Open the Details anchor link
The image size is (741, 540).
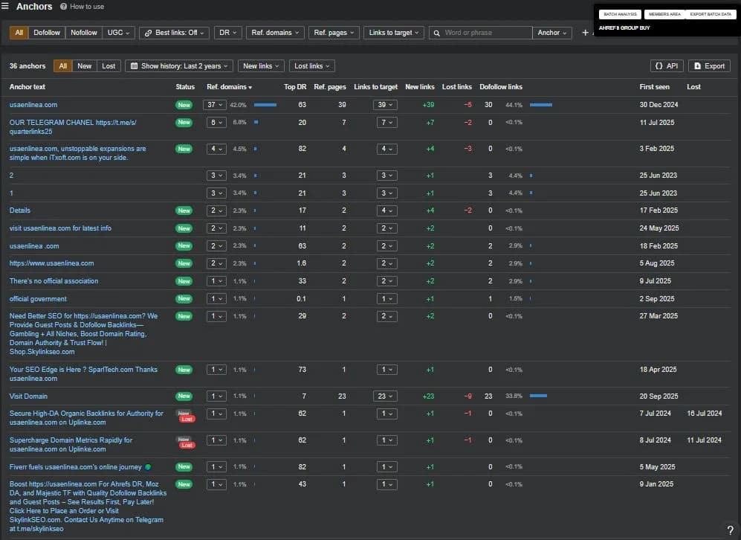pyautogui.click(x=20, y=210)
